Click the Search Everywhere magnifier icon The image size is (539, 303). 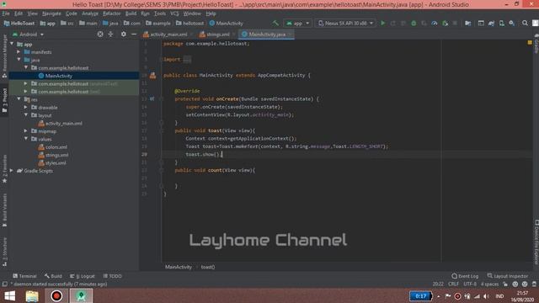525,24
